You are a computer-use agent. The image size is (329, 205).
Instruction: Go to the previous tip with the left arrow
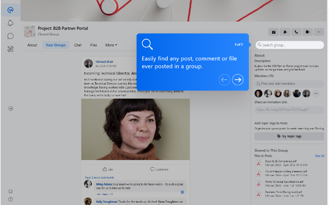[x=224, y=80]
